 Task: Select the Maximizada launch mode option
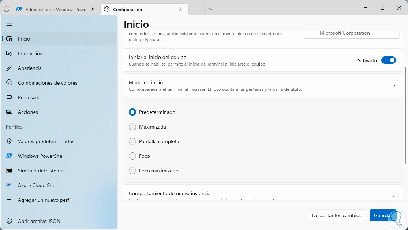point(132,127)
